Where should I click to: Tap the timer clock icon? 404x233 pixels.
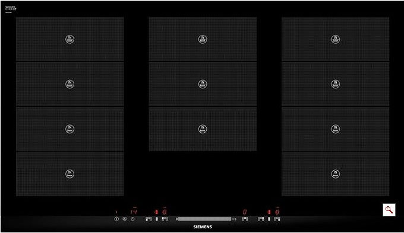[132, 219]
